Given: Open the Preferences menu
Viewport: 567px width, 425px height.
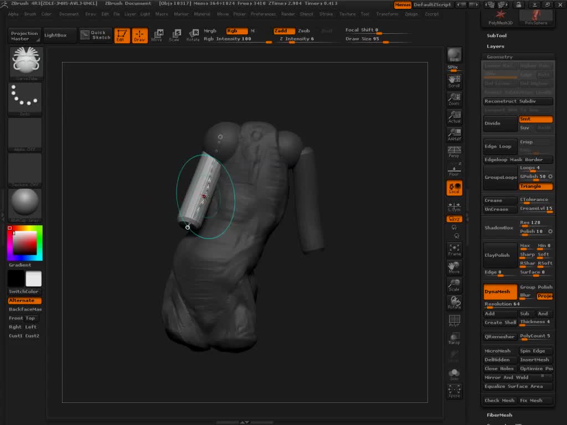Looking at the screenshot, I should [x=263, y=14].
